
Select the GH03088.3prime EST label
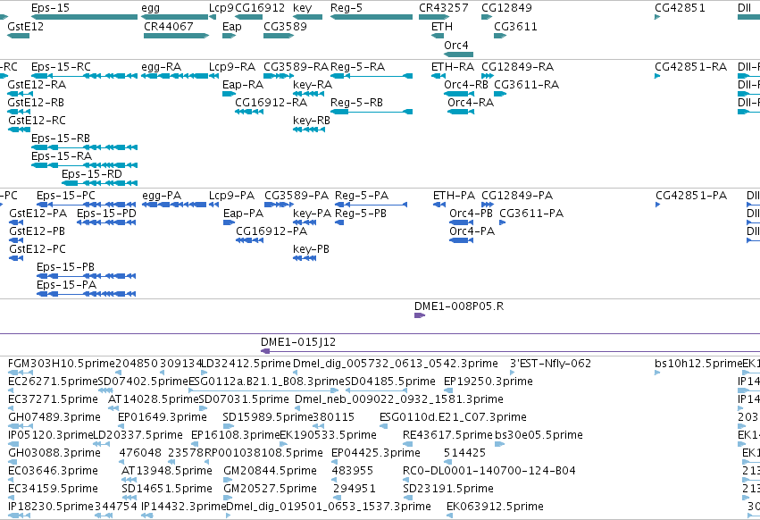[54, 453]
